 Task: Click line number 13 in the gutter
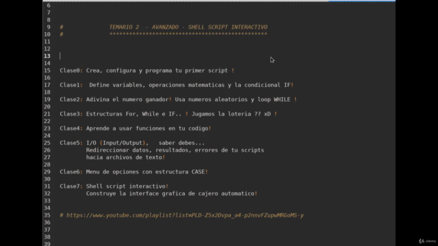tap(47, 56)
